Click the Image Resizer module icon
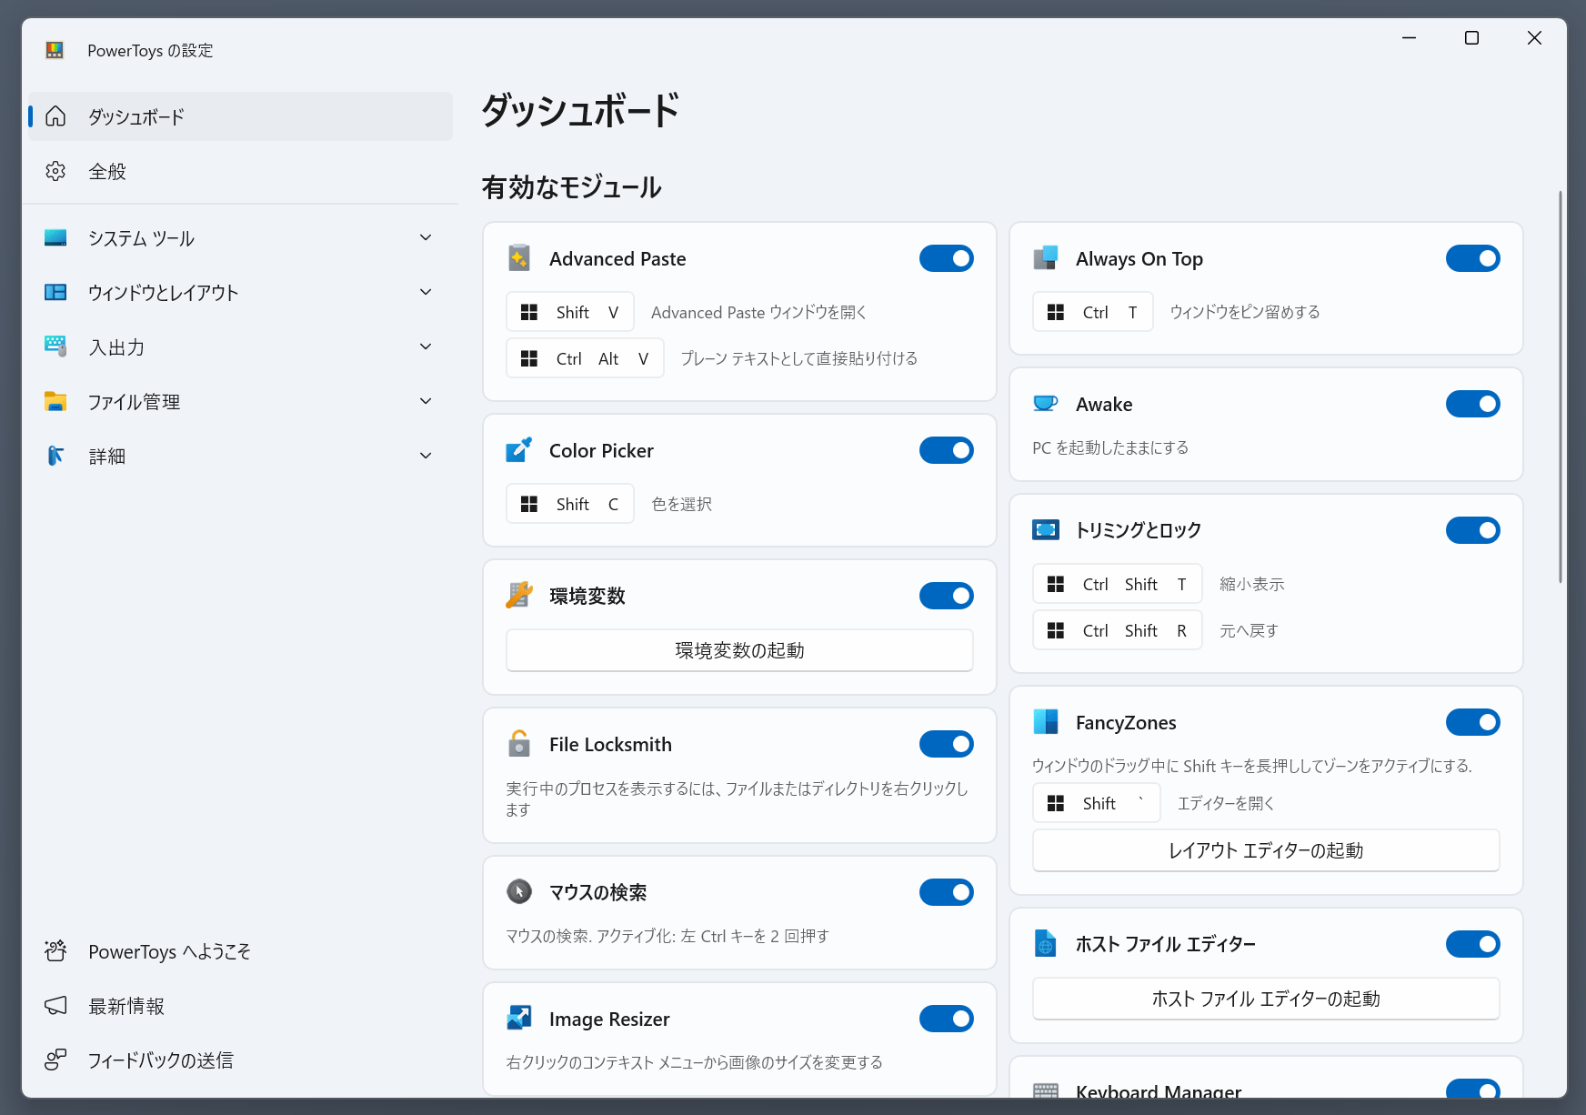Viewport: 1586px width, 1115px height. (x=519, y=1019)
